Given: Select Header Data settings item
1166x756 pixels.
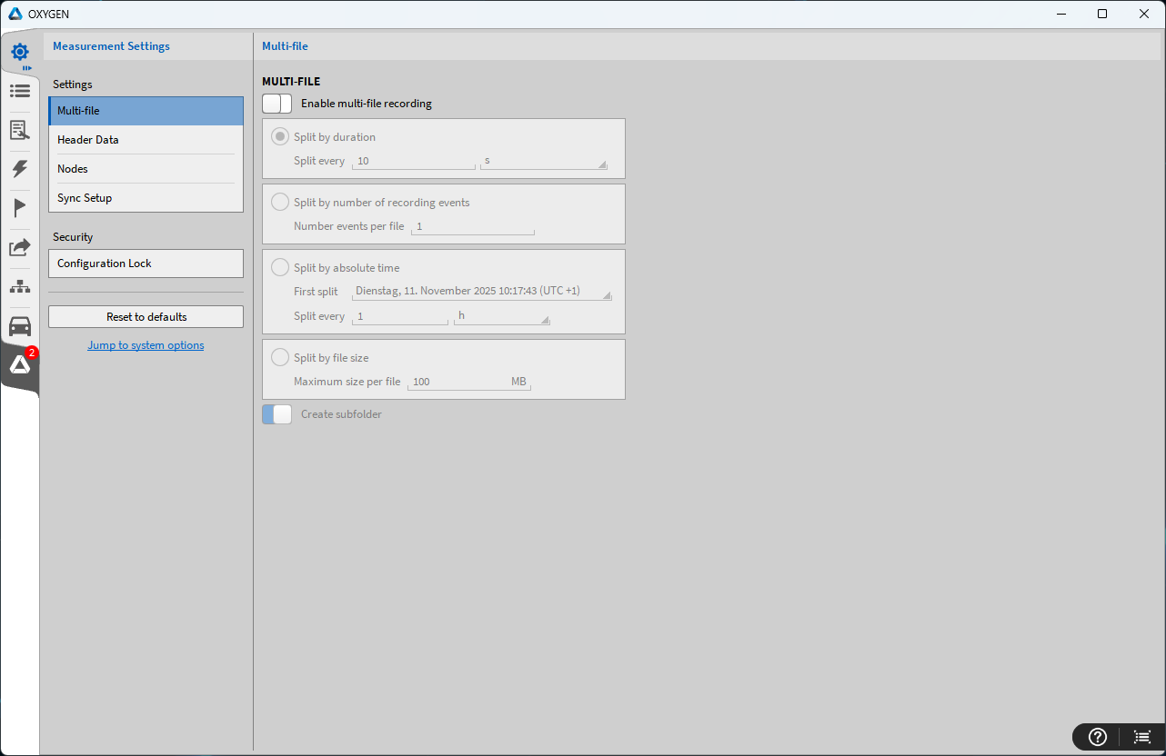Looking at the screenshot, I should pos(146,140).
